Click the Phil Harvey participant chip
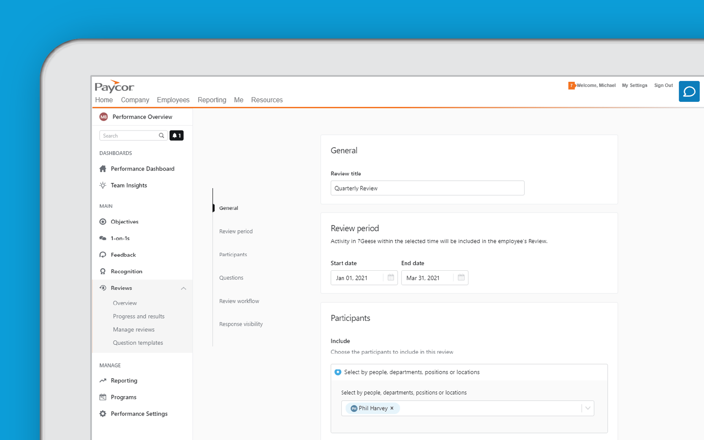Screen dimensions: 704x440 [373, 408]
